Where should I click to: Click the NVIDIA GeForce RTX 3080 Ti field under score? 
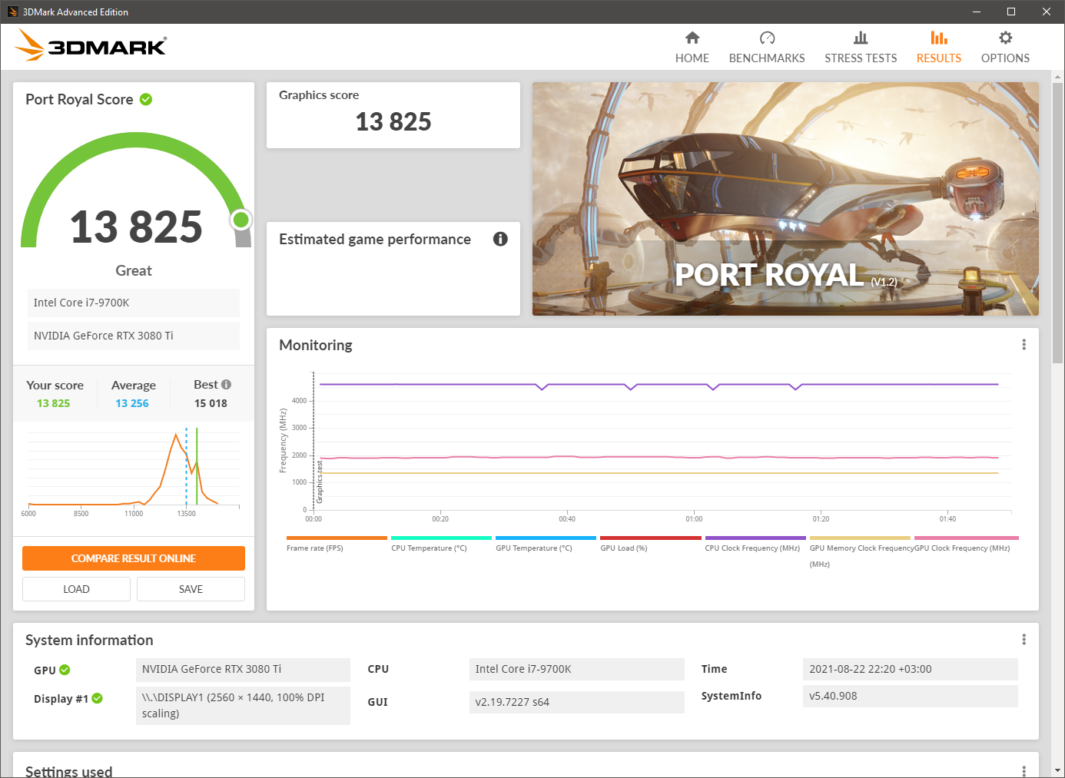point(134,336)
